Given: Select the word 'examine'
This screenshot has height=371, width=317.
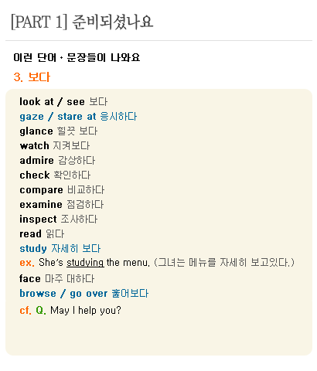Looking at the screenshot, I should click(x=41, y=205).
